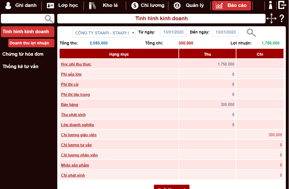The height and width of the screenshot is (189, 289).
Task: Open the Đến ngày date field
Action: 226,32
